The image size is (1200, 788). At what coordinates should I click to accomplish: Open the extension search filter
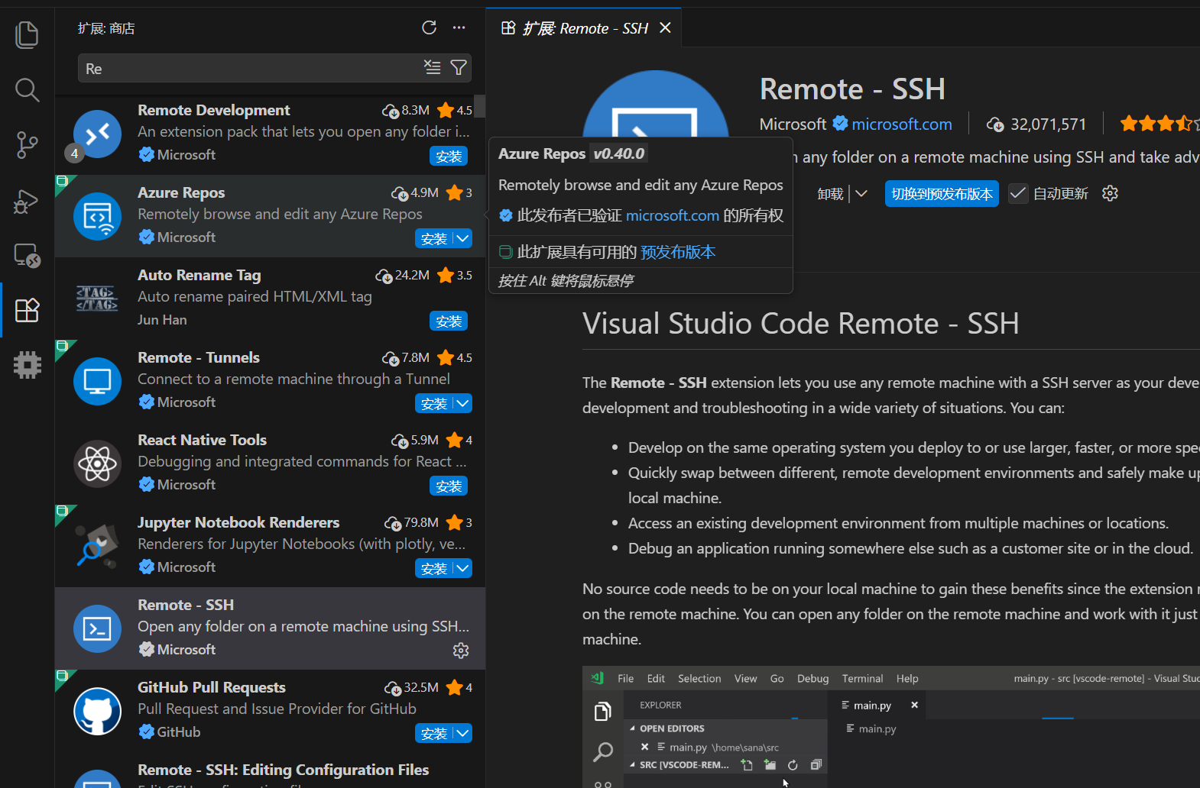tap(459, 68)
